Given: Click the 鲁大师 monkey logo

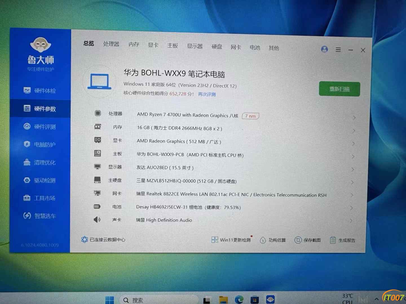Looking at the screenshot, I should [40, 45].
